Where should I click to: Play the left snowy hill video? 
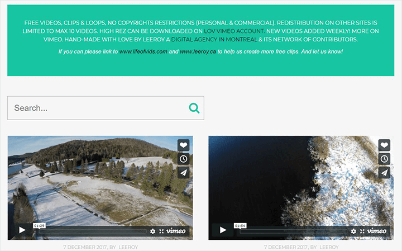click(22, 230)
